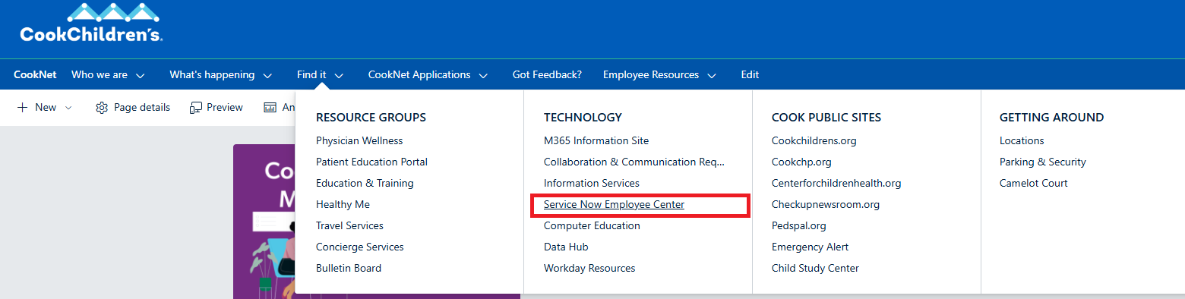Open the Concierge Services link
The height and width of the screenshot is (299, 1185).
[360, 247]
